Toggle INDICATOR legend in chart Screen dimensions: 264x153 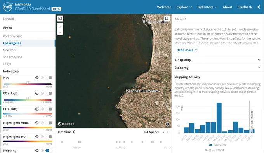point(217,145)
